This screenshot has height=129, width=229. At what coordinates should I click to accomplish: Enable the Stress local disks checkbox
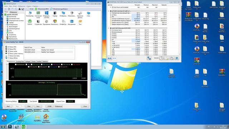pyautogui.click(x=9, y=56)
